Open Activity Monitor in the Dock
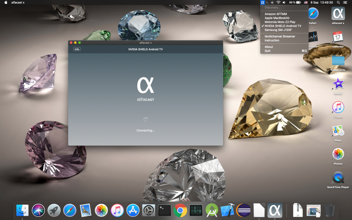Image resolution: width=352 pixels, height=220 pixels. pyautogui.click(x=196, y=210)
